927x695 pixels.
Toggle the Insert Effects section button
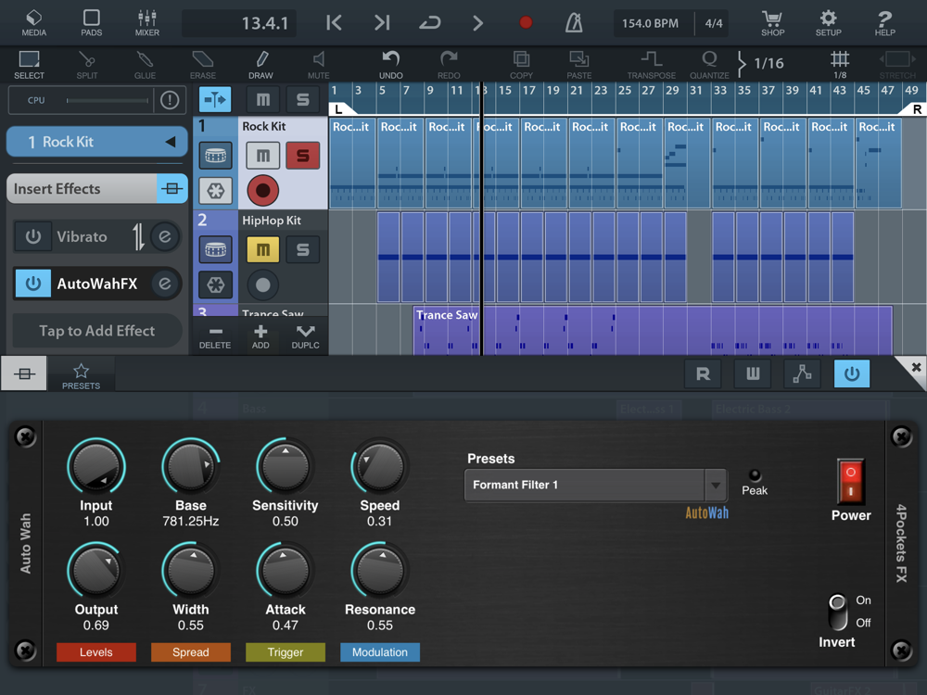(x=172, y=189)
